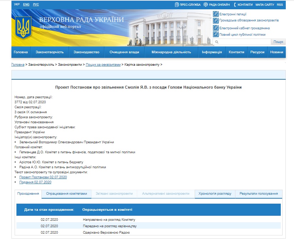Click Арістов Ю.Ю. budget committee entry
The image size is (294, 244).
[51, 162]
